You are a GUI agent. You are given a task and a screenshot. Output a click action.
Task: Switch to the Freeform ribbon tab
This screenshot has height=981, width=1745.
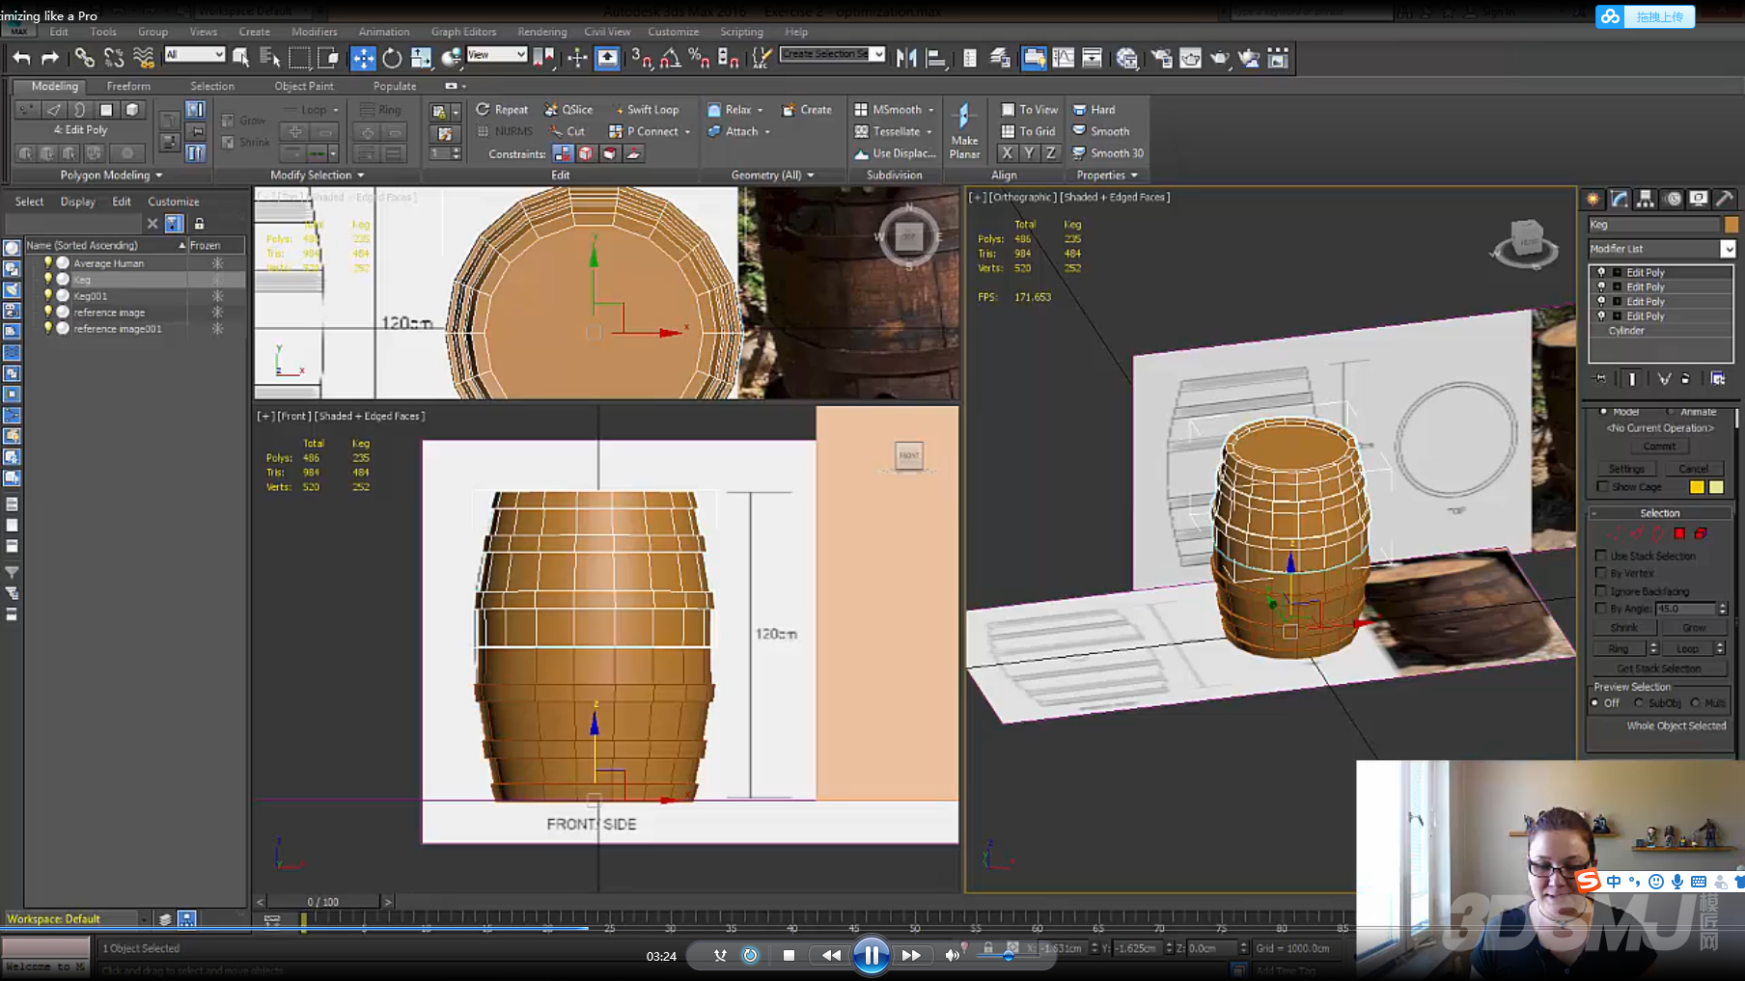128,87
